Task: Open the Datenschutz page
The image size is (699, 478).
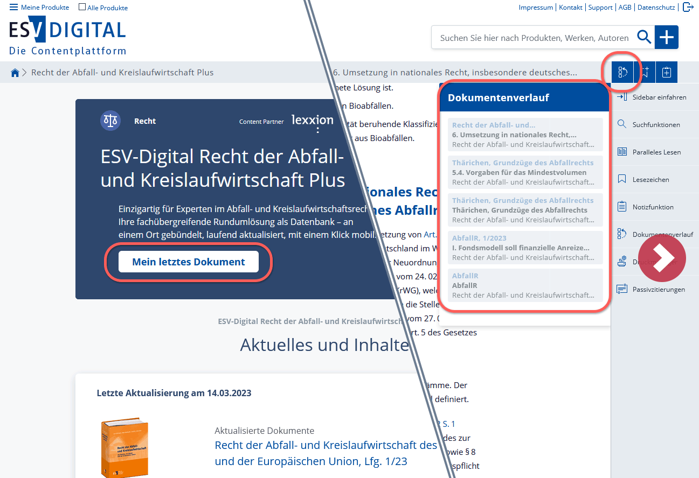Action: [x=656, y=7]
